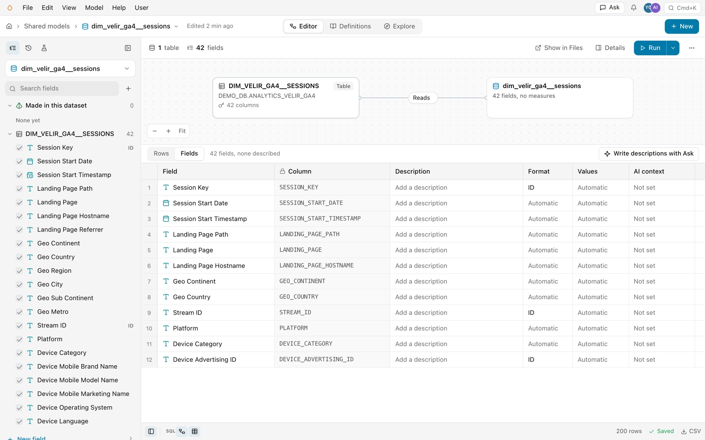Uncheck Device Language field checkbox
The width and height of the screenshot is (705, 440).
[19, 422]
